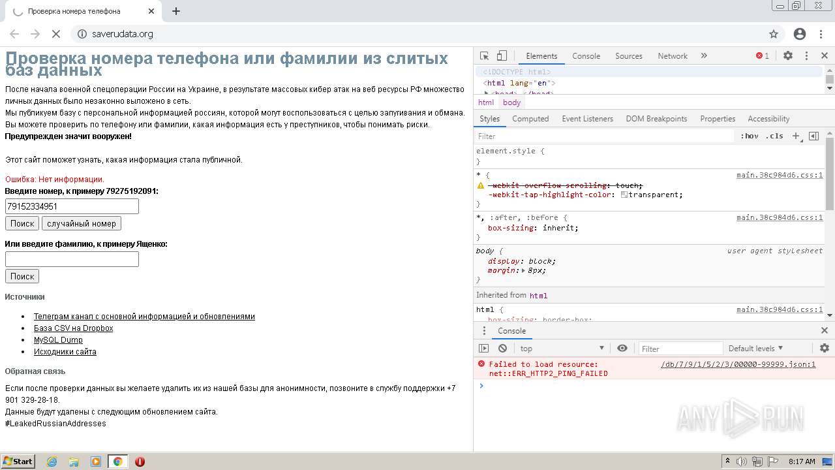The width and height of the screenshot is (835, 470).
Task: Click the transparent color swatch
Action: 624,195
